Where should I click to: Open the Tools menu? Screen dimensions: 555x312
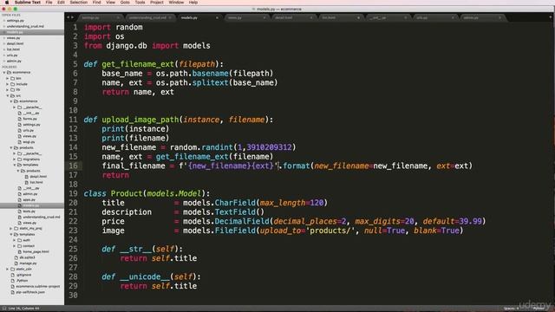pos(140,2)
